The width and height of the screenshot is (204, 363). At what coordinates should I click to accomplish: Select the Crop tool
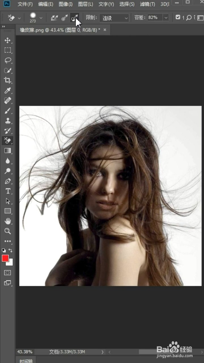point(8,81)
